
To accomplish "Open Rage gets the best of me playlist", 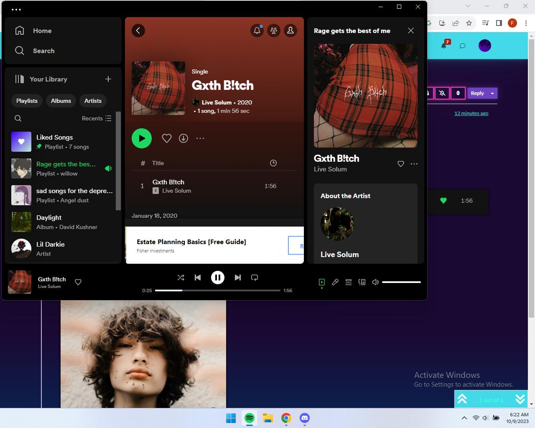I will [x=63, y=168].
